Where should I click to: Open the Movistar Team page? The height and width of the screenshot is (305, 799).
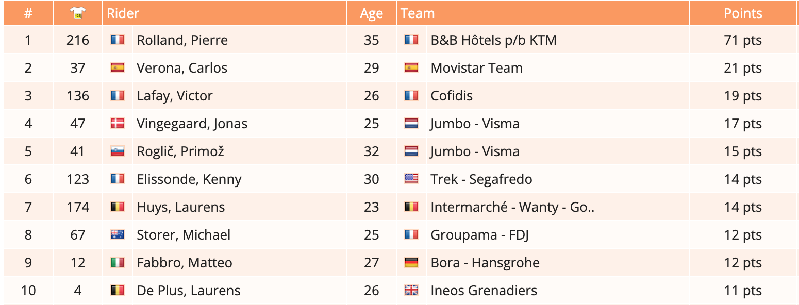pyautogui.click(x=476, y=68)
